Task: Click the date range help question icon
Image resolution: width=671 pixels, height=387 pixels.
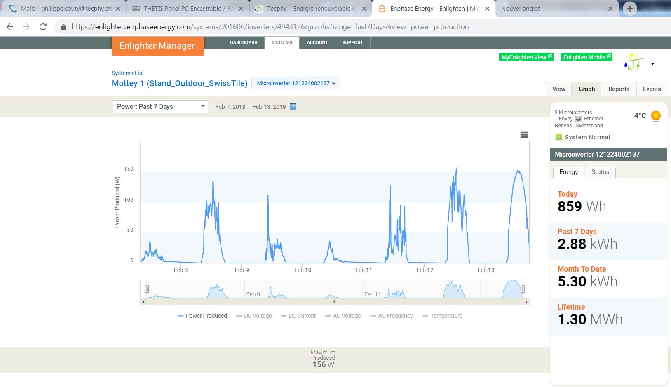Action: pyautogui.click(x=293, y=107)
